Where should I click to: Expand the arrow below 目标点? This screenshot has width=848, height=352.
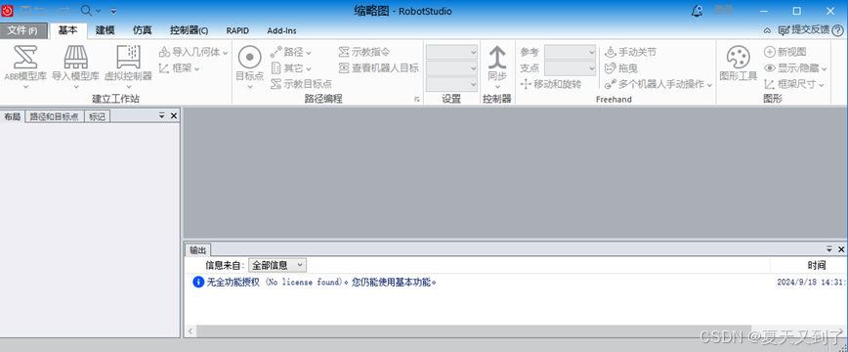(250, 87)
